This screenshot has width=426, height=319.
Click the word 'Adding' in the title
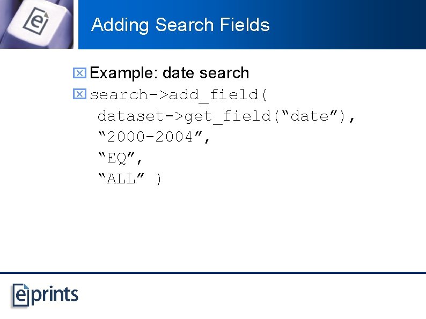point(120,25)
